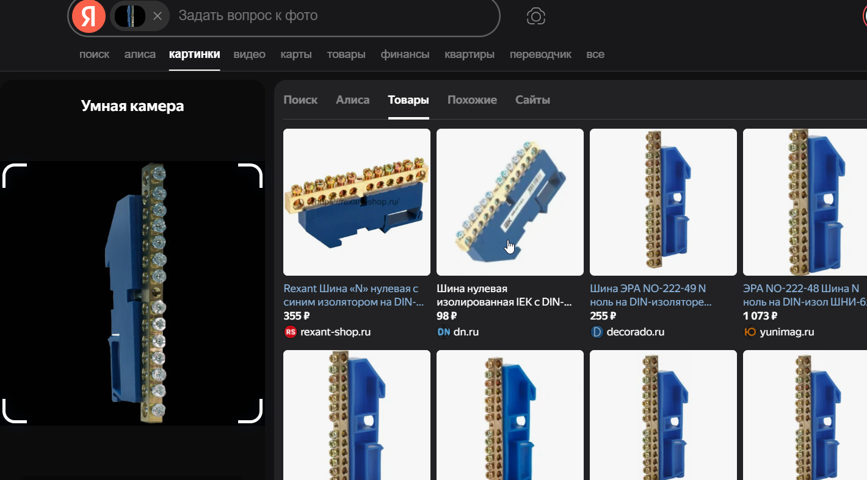The width and height of the screenshot is (867, 480).
Task: Open link 'Шина нулевая изолированная IEK'
Action: (x=504, y=295)
